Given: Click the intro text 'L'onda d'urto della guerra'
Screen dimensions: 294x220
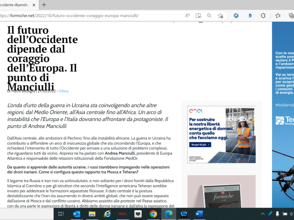Looking at the screenshot, I should (x=88, y=115).
